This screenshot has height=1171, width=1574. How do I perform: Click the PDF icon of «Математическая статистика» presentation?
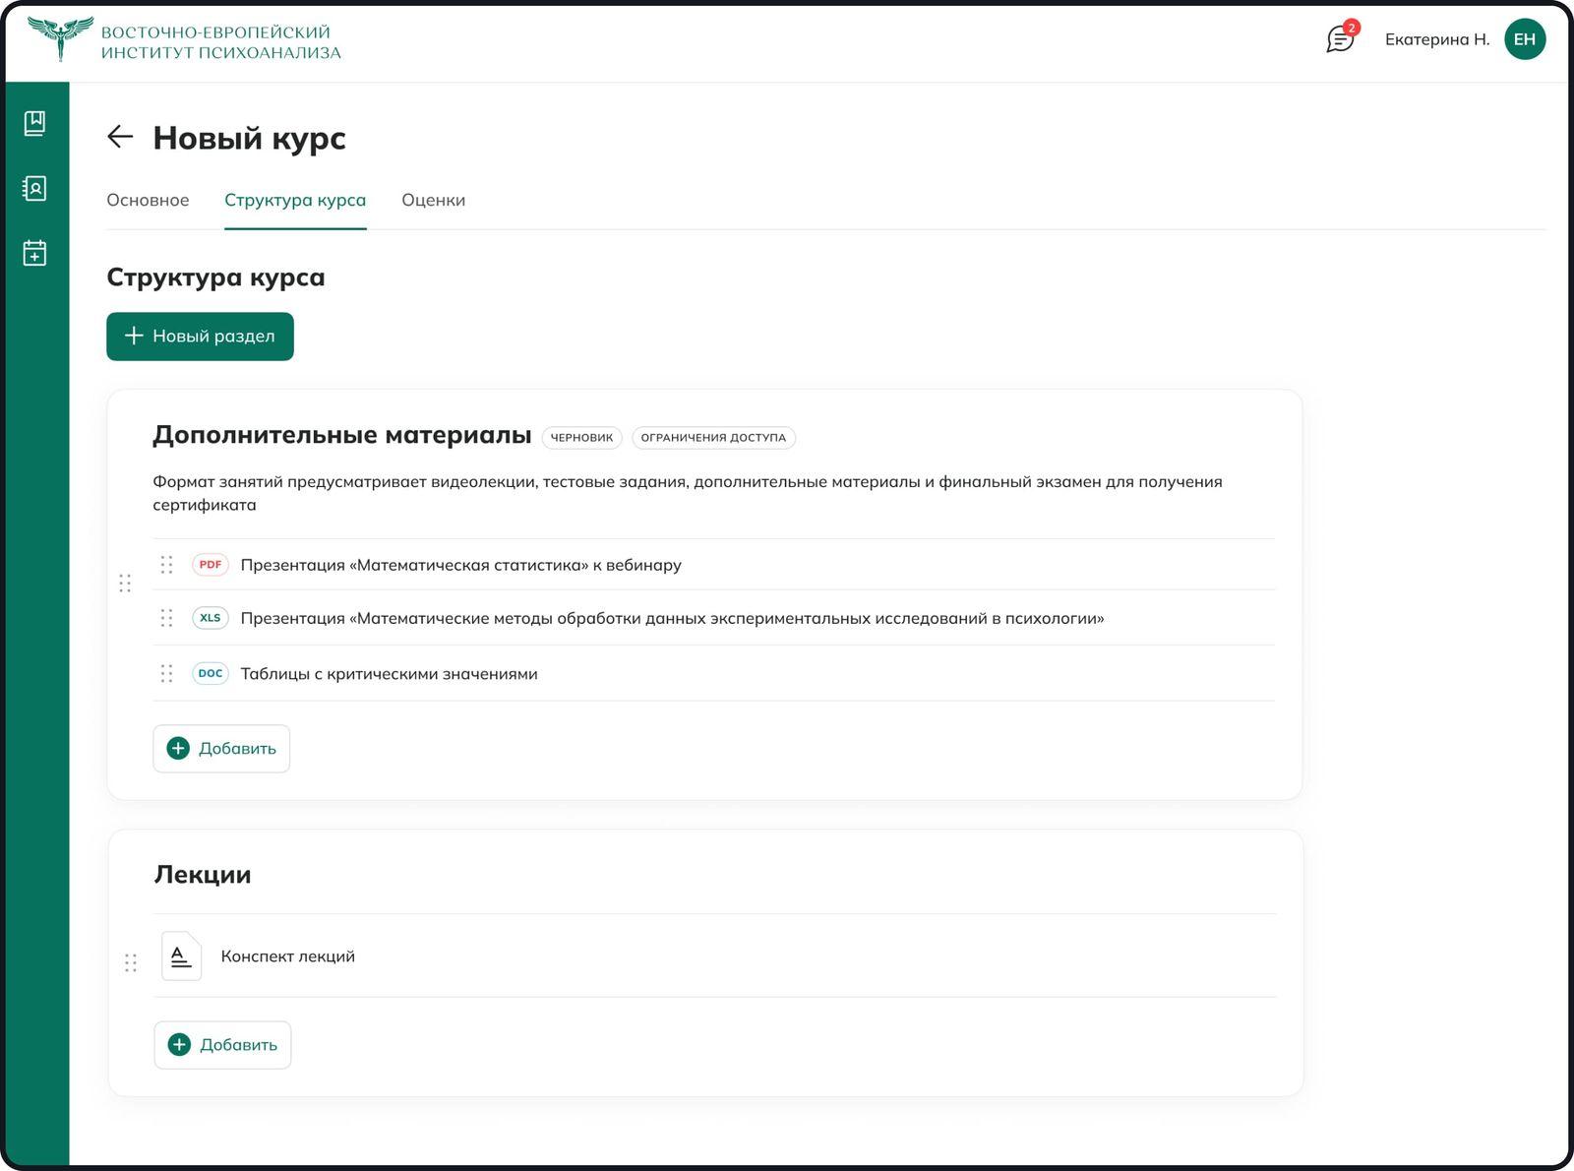pyautogui.click(x=210, y=564)
